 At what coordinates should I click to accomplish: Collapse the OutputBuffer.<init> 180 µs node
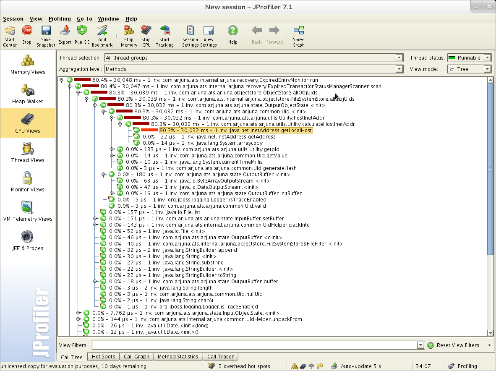click(x=103, y=175)
